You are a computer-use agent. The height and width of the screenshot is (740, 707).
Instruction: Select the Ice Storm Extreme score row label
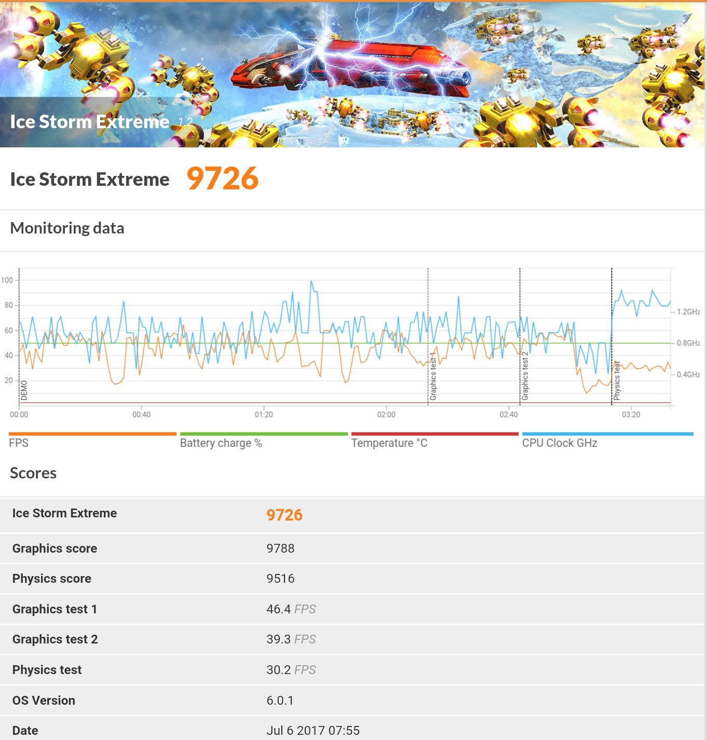(64, 513)
